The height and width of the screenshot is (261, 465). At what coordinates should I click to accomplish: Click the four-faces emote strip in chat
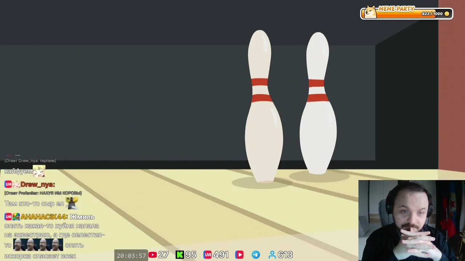(x=38, y=245)
